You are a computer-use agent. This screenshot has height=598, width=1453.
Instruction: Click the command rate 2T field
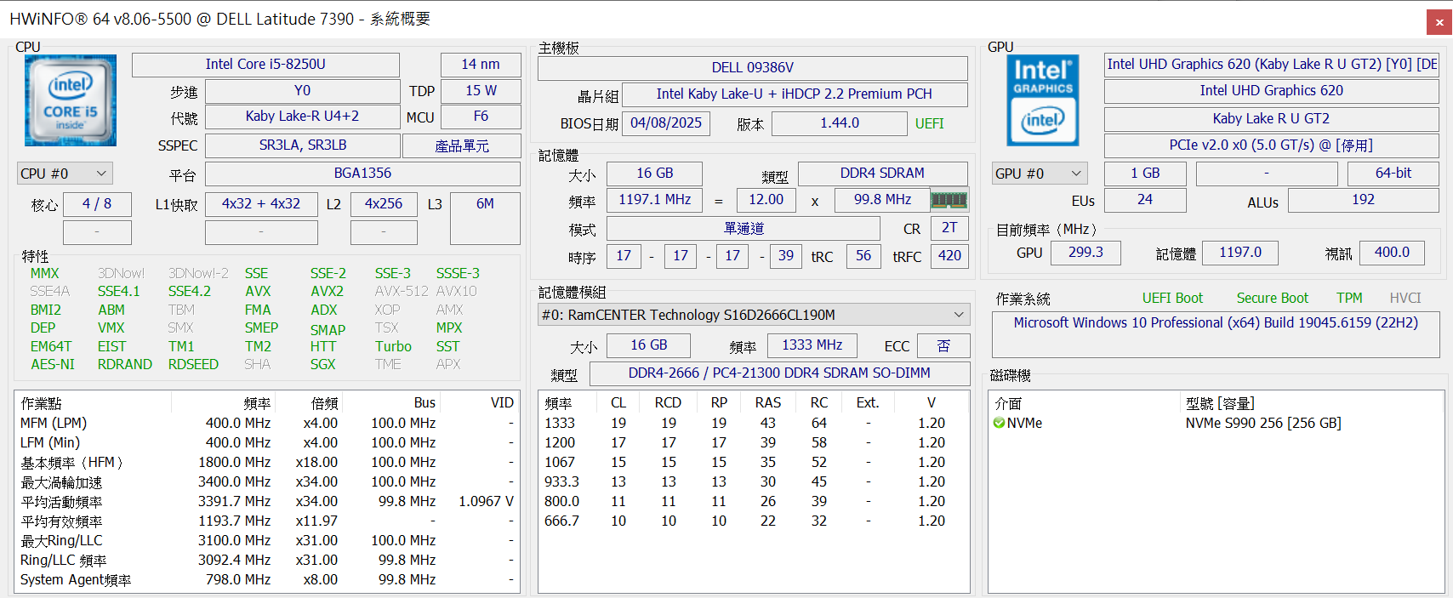click(x=949, y=228)
